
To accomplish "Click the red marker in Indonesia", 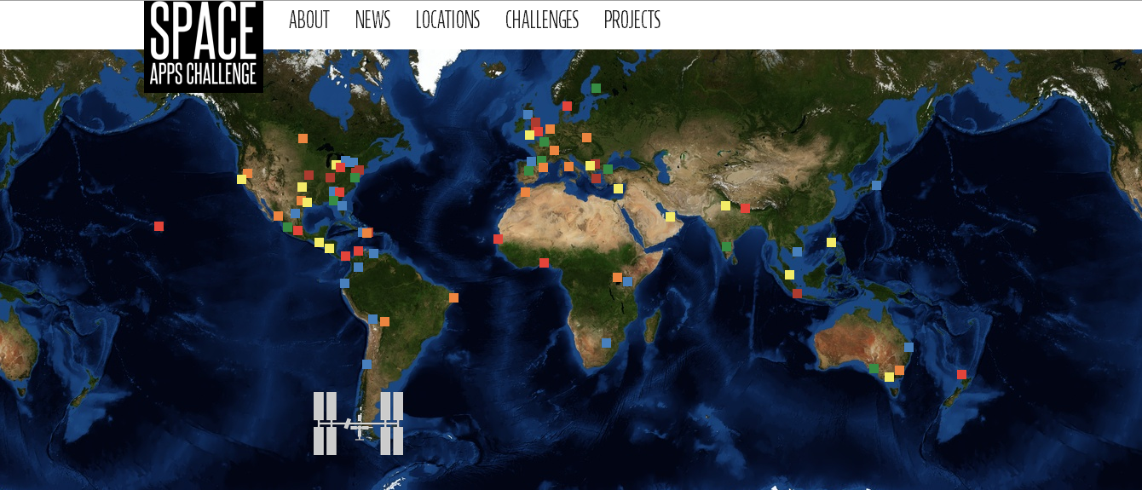I will point(797,293).
